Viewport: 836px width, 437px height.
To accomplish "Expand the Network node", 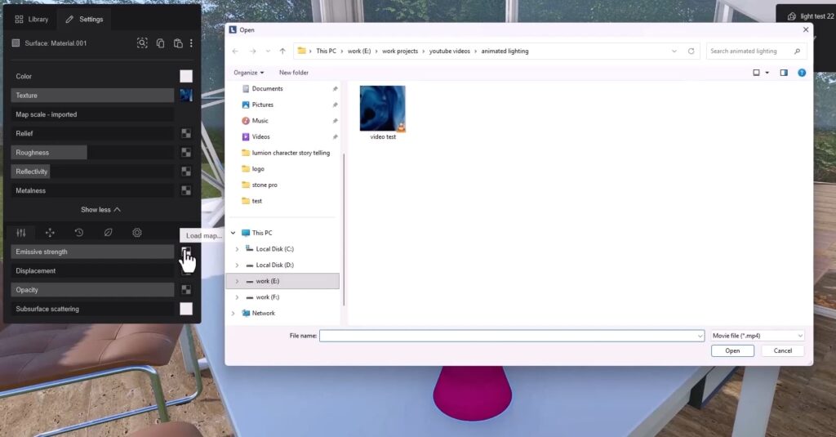I will coord(233,313).
